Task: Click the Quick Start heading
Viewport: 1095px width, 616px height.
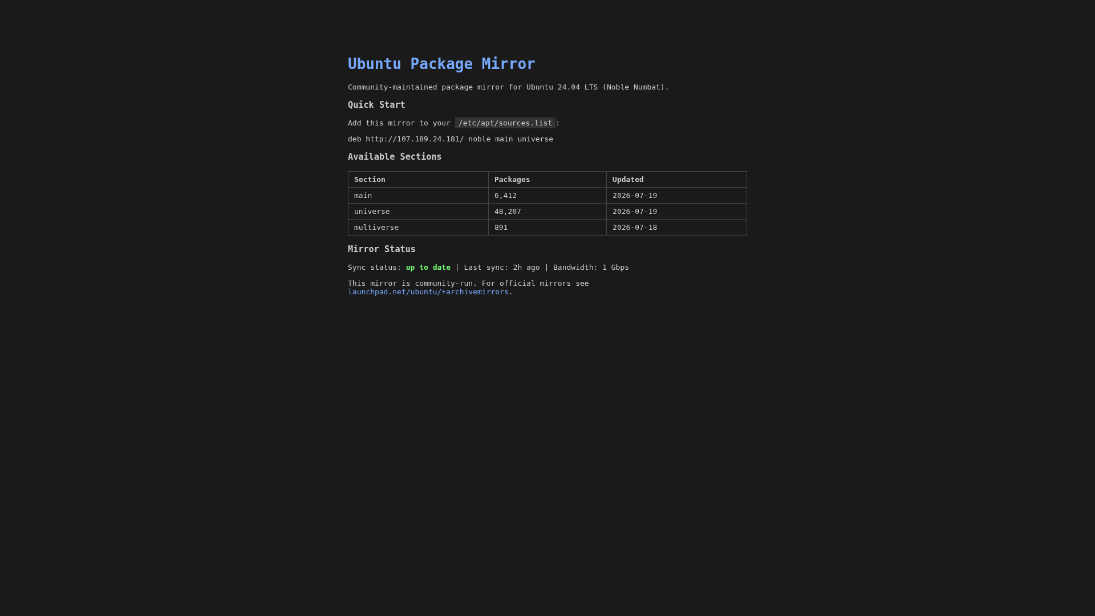Action: pyautogui.click(x=376, y=105)
